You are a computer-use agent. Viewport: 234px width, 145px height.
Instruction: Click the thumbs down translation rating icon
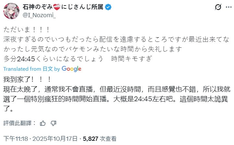pos(53,123)
